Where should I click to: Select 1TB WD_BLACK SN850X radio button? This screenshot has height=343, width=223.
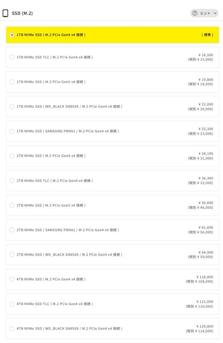12,107
